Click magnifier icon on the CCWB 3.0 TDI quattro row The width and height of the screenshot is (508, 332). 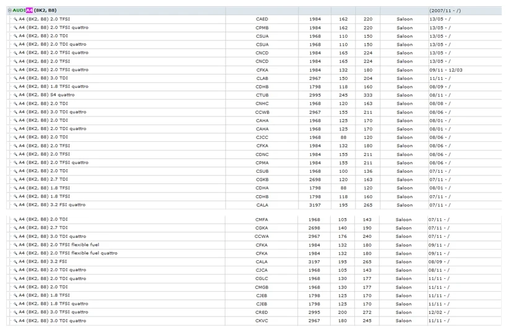point(15,112)
